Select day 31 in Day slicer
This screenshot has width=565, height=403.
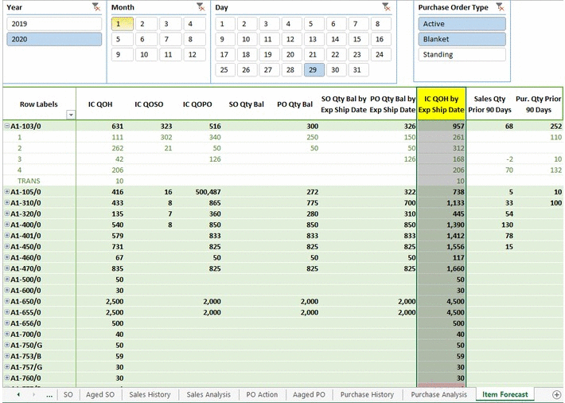pos(359,69)
